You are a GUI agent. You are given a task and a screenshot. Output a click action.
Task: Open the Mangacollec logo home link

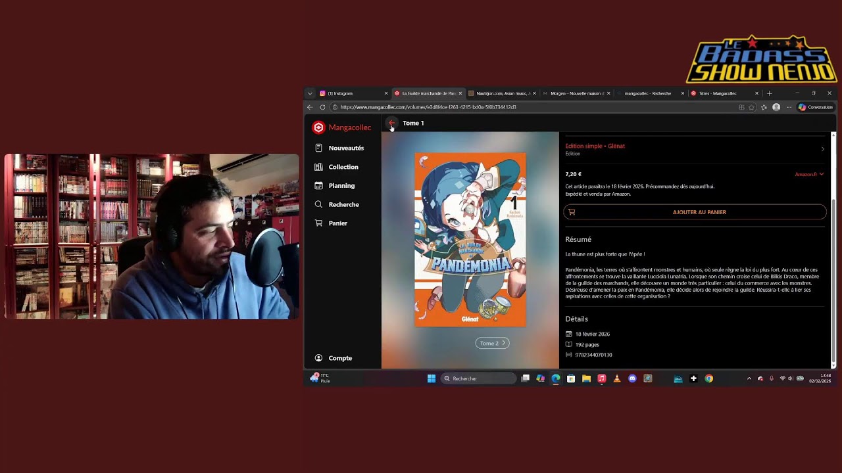pyautogui.click(x=342, y=127)
